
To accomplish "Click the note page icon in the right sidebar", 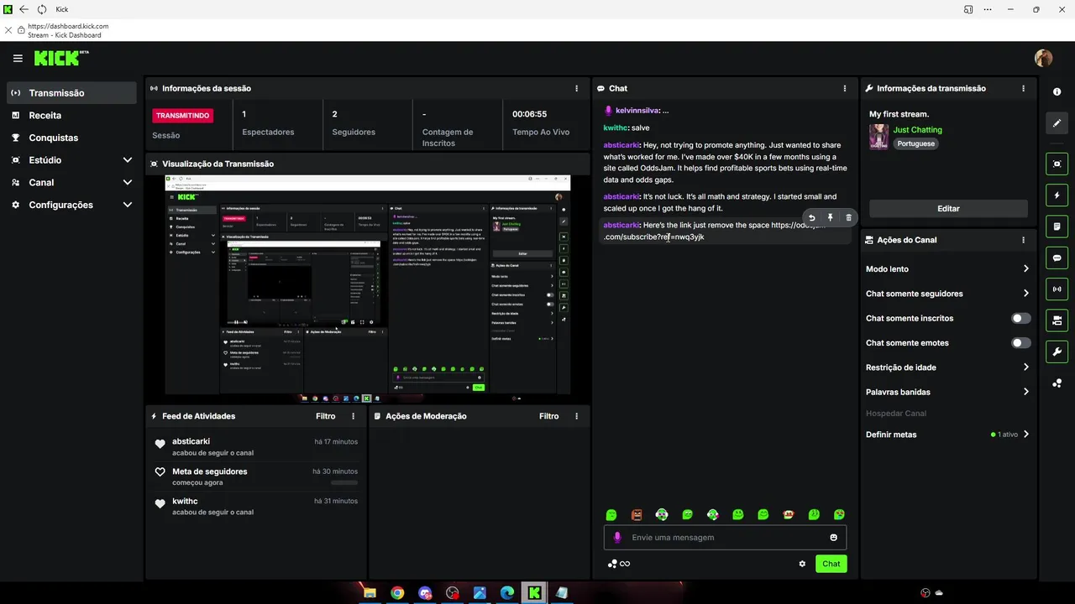I will pos(1057,226).
